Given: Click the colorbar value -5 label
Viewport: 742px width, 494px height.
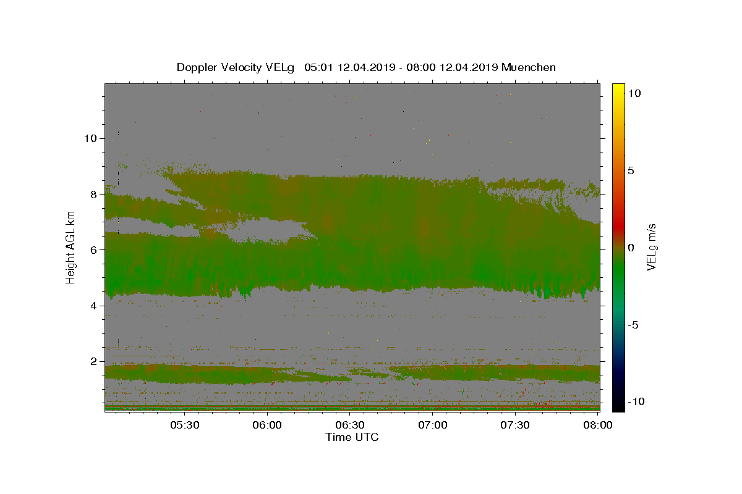Looking at the screenshot, I should 633,325.
